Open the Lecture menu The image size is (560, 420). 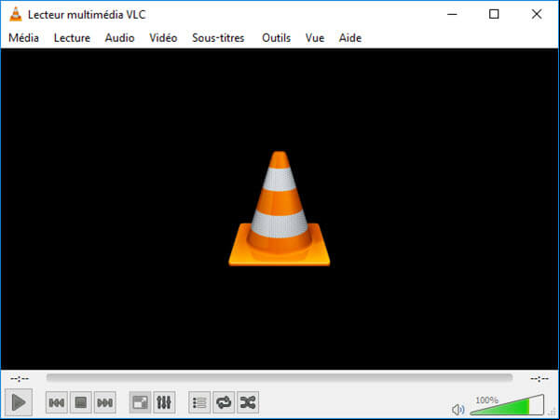click(x=72, y=38)
